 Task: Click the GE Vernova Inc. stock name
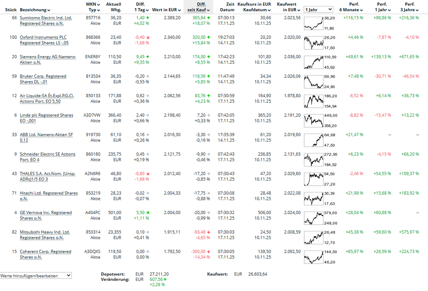point(46,213)
